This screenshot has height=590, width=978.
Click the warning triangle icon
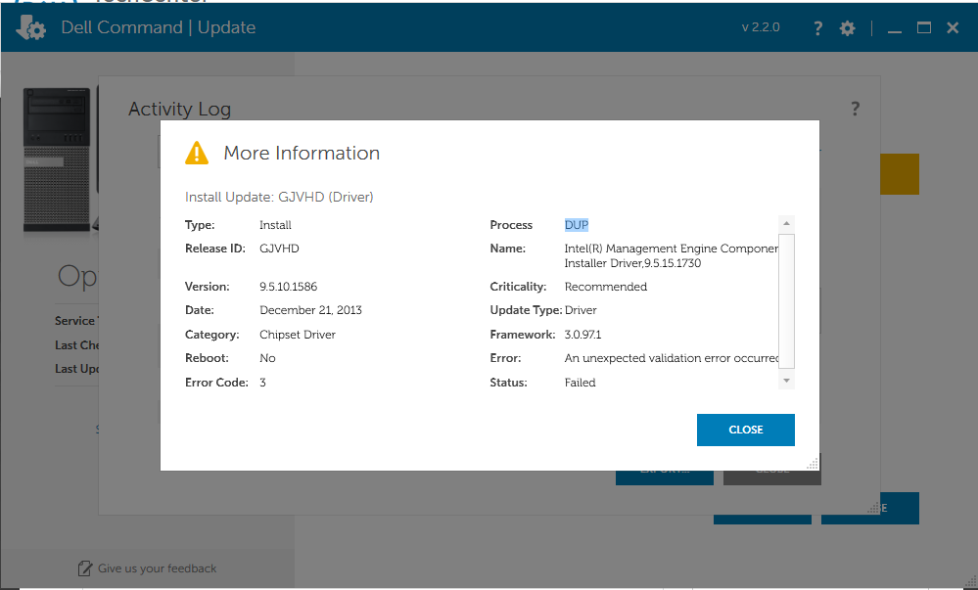tap(197, 153)
